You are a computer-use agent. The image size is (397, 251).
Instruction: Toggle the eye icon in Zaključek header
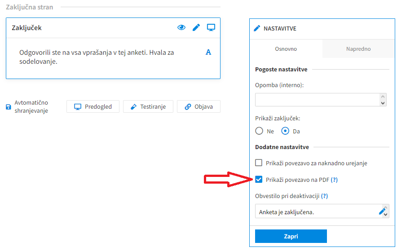(x=181, y=27)
